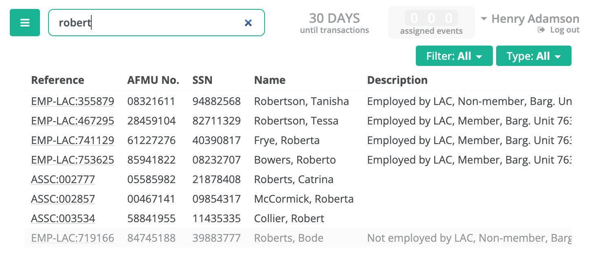Open reference EMP-LAC:467295

73,121
